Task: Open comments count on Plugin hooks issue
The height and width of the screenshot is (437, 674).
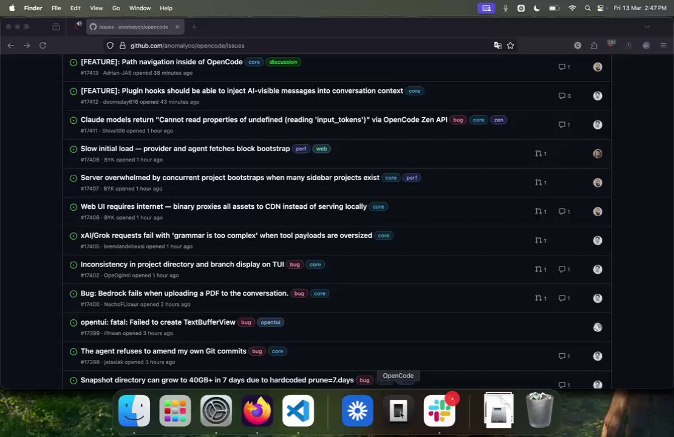Action: click(564, 96)
